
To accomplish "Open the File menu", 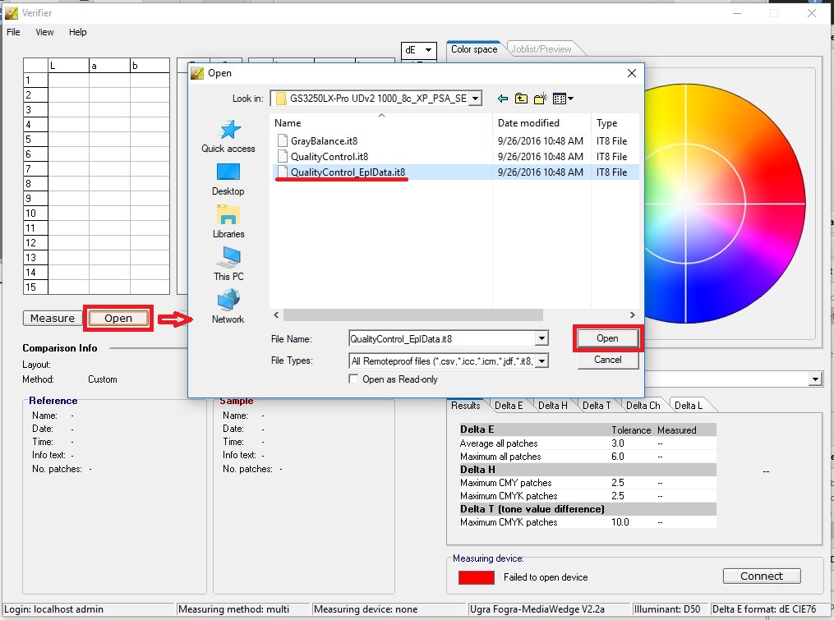I will [x=13, y=32].
